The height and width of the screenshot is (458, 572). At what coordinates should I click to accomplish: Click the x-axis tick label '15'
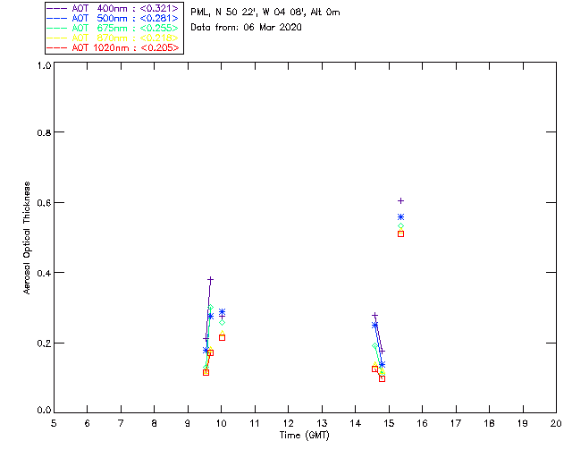click(x=389, y=423)
